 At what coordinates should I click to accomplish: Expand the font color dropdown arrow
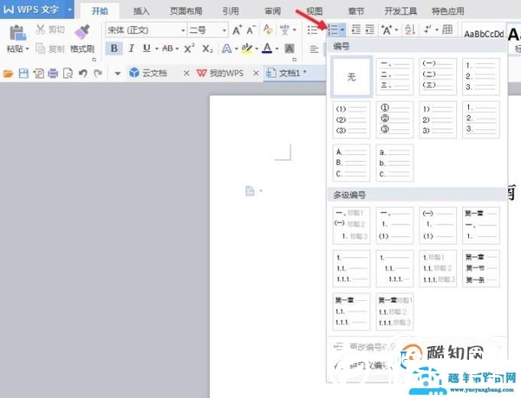coord(277,49)
